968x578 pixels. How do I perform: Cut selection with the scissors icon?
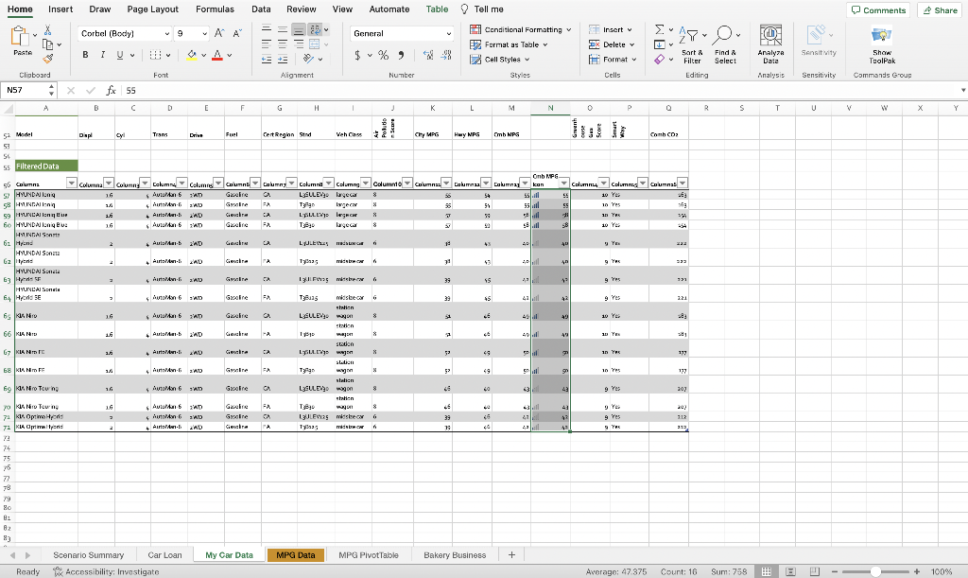click(47, 30)
